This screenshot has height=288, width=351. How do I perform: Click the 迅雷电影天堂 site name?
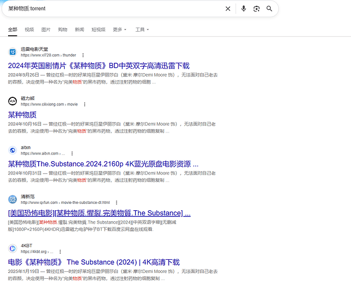point(35,49)
